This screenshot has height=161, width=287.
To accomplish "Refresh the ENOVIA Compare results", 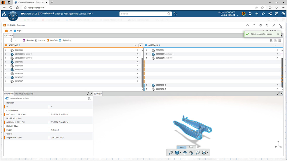I will 267,25.
